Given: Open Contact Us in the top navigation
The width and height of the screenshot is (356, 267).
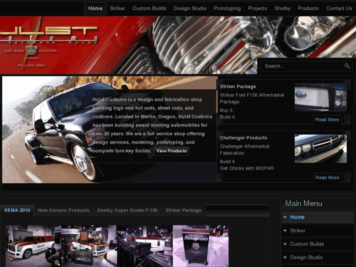Looking at the screenshot, I should point(339,9).
